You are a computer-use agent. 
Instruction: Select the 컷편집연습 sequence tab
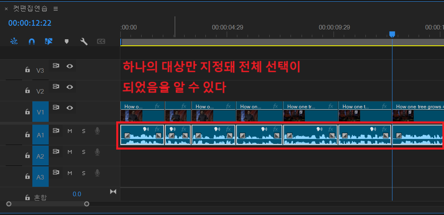click(x=30, y=9)
